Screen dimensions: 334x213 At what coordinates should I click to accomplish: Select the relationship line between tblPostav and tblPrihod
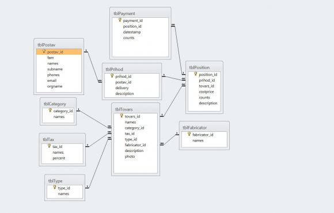[93, 66]
